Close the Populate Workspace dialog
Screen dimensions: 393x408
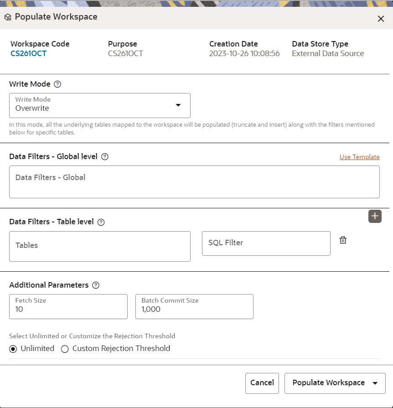pos(381,19)
